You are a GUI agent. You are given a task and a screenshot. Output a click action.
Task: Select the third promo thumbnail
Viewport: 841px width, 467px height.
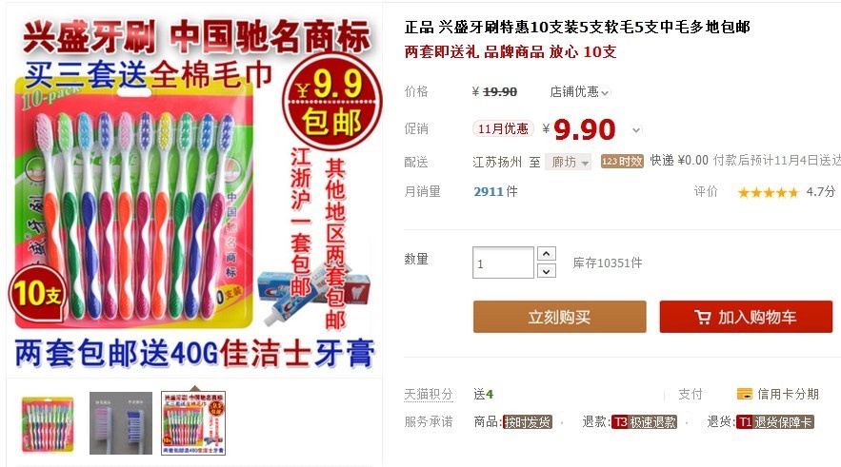pyautogui.click(x=193, y=423)
